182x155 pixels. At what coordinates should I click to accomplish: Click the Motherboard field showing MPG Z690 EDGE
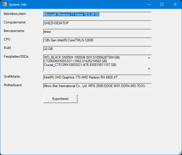[x=97, y=86]
